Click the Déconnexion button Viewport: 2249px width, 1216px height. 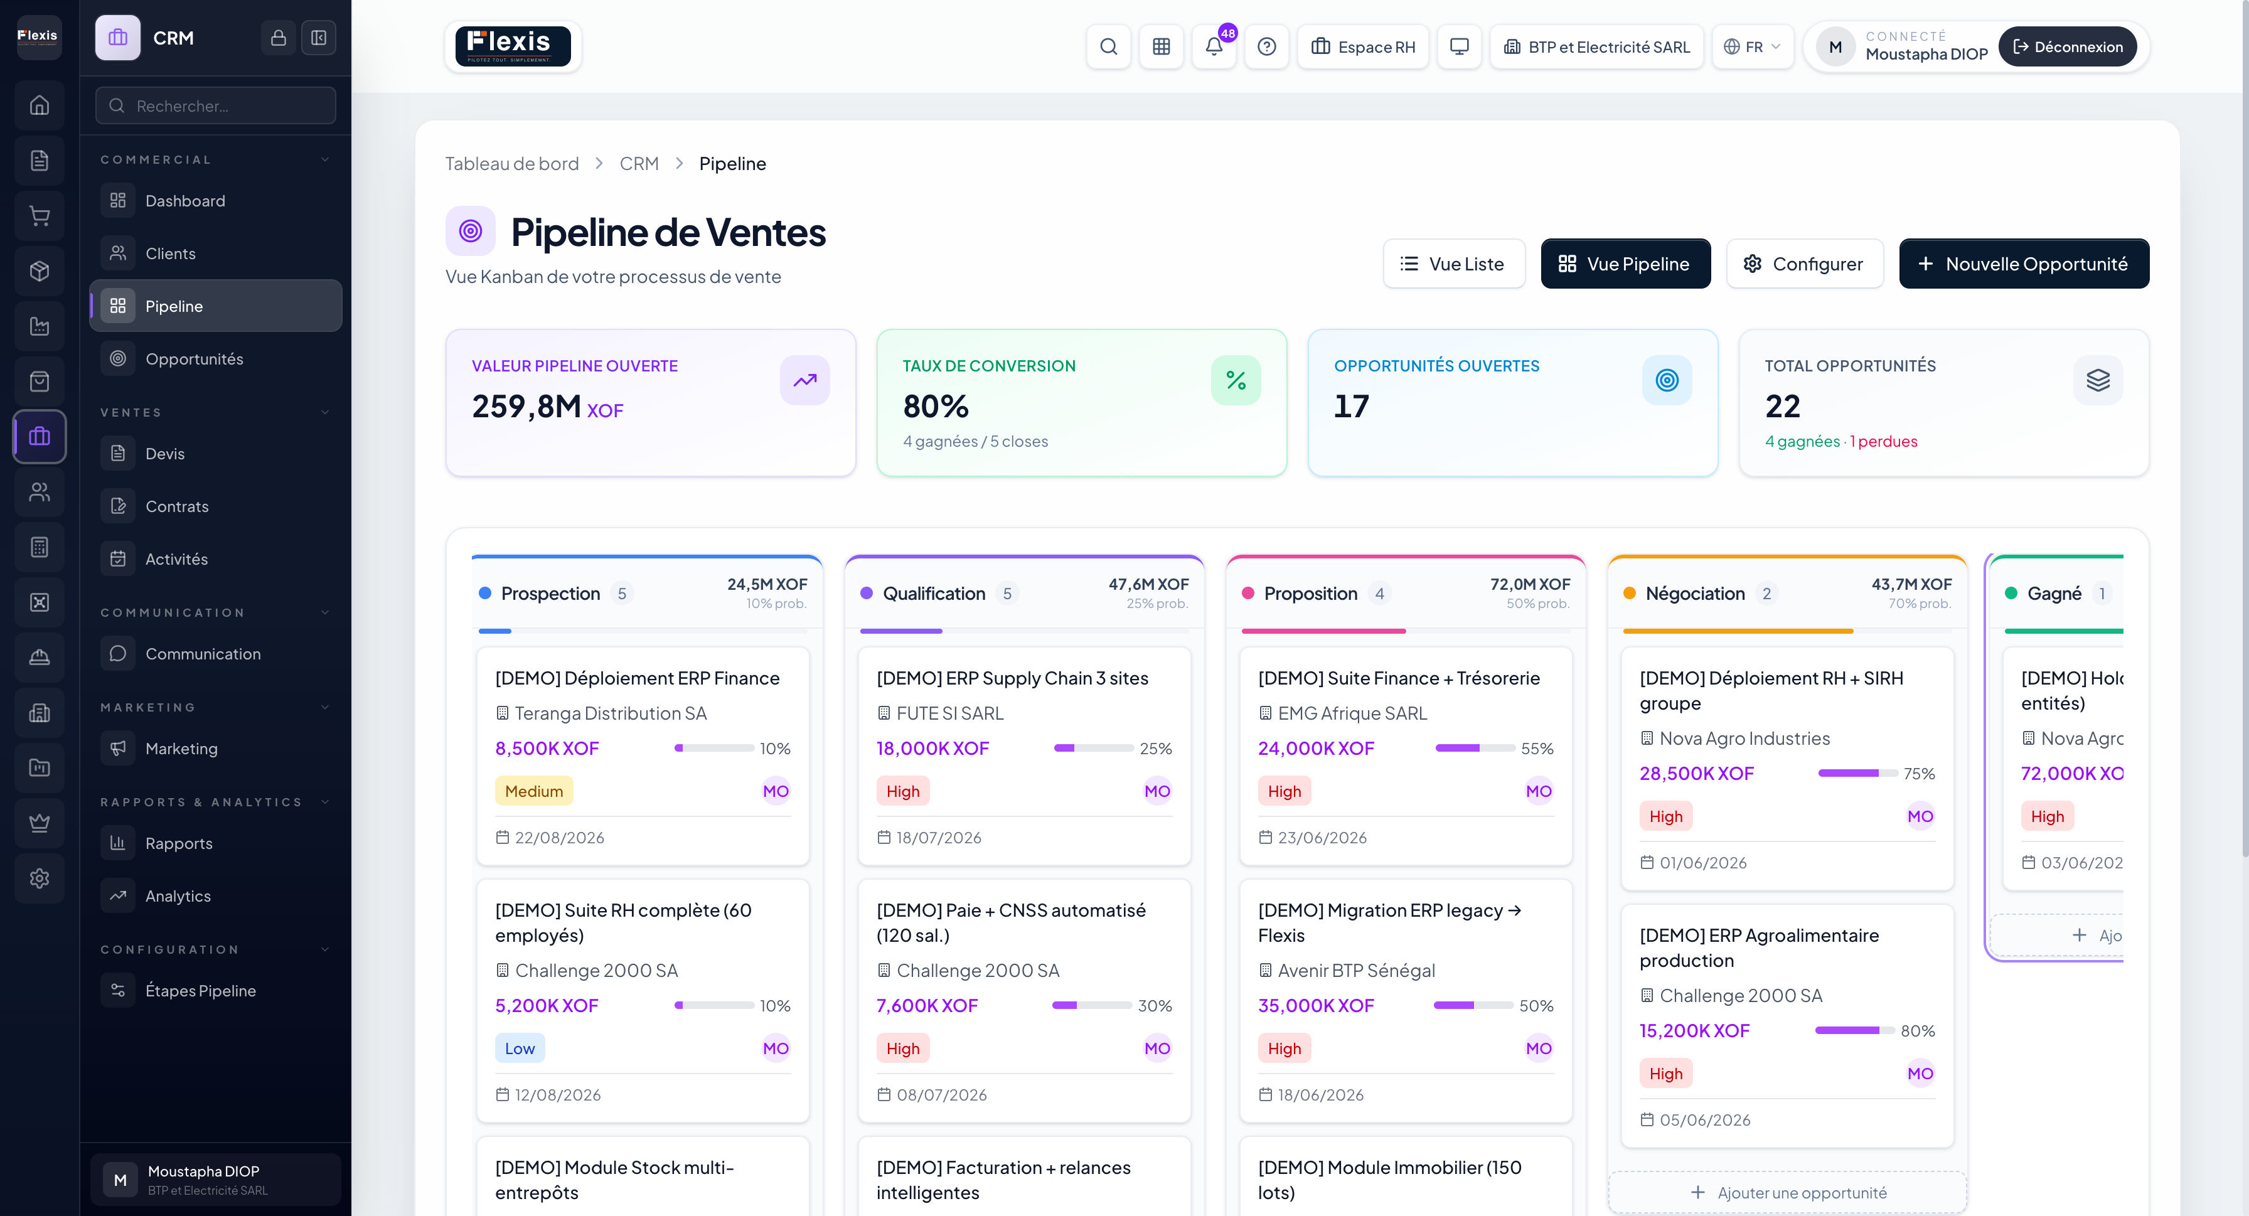point(2068,46)
